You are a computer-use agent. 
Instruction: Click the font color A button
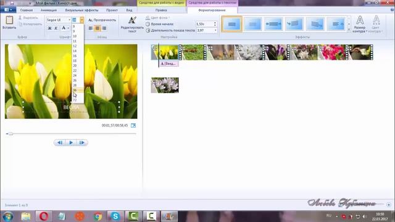click(x=64, y=28)
